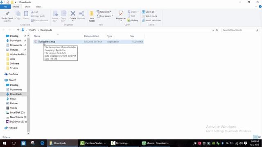The image size is (262, 147).
Task: Open the Easy access dropdown
Action: coord(105,16)
